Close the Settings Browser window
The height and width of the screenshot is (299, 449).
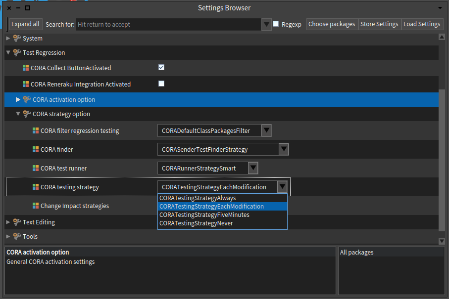(9, 8)
